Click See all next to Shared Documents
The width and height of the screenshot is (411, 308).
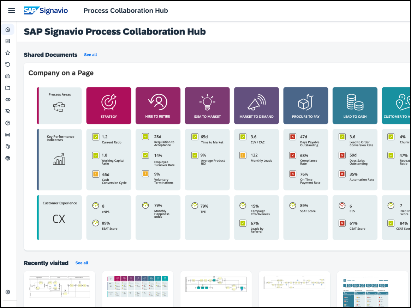pyautogui.click(x=90, y=55)
